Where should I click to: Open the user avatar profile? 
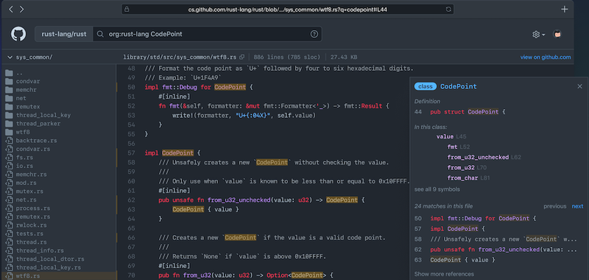coord(557,34)
